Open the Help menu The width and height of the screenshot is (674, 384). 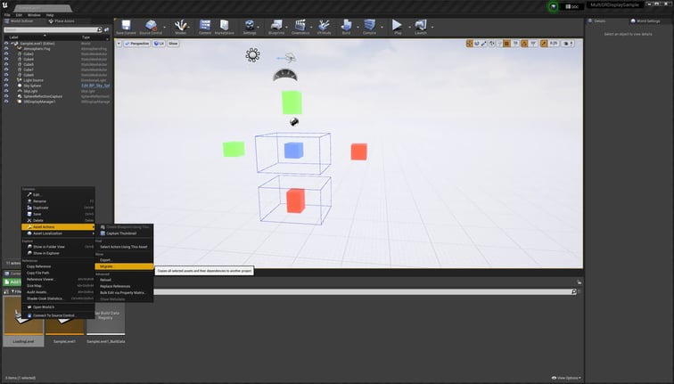point(50,15)
